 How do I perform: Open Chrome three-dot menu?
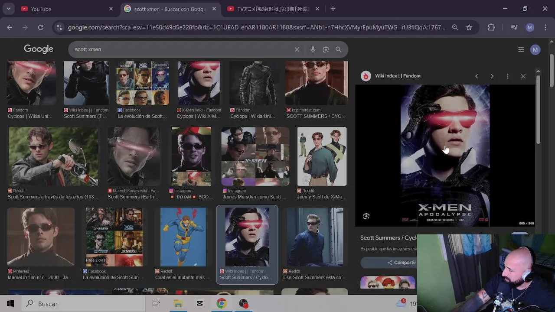pyautogui.click(x=545, y=27)
